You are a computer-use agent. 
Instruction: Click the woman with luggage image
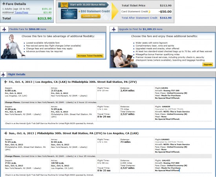click(x=13, y=47)
